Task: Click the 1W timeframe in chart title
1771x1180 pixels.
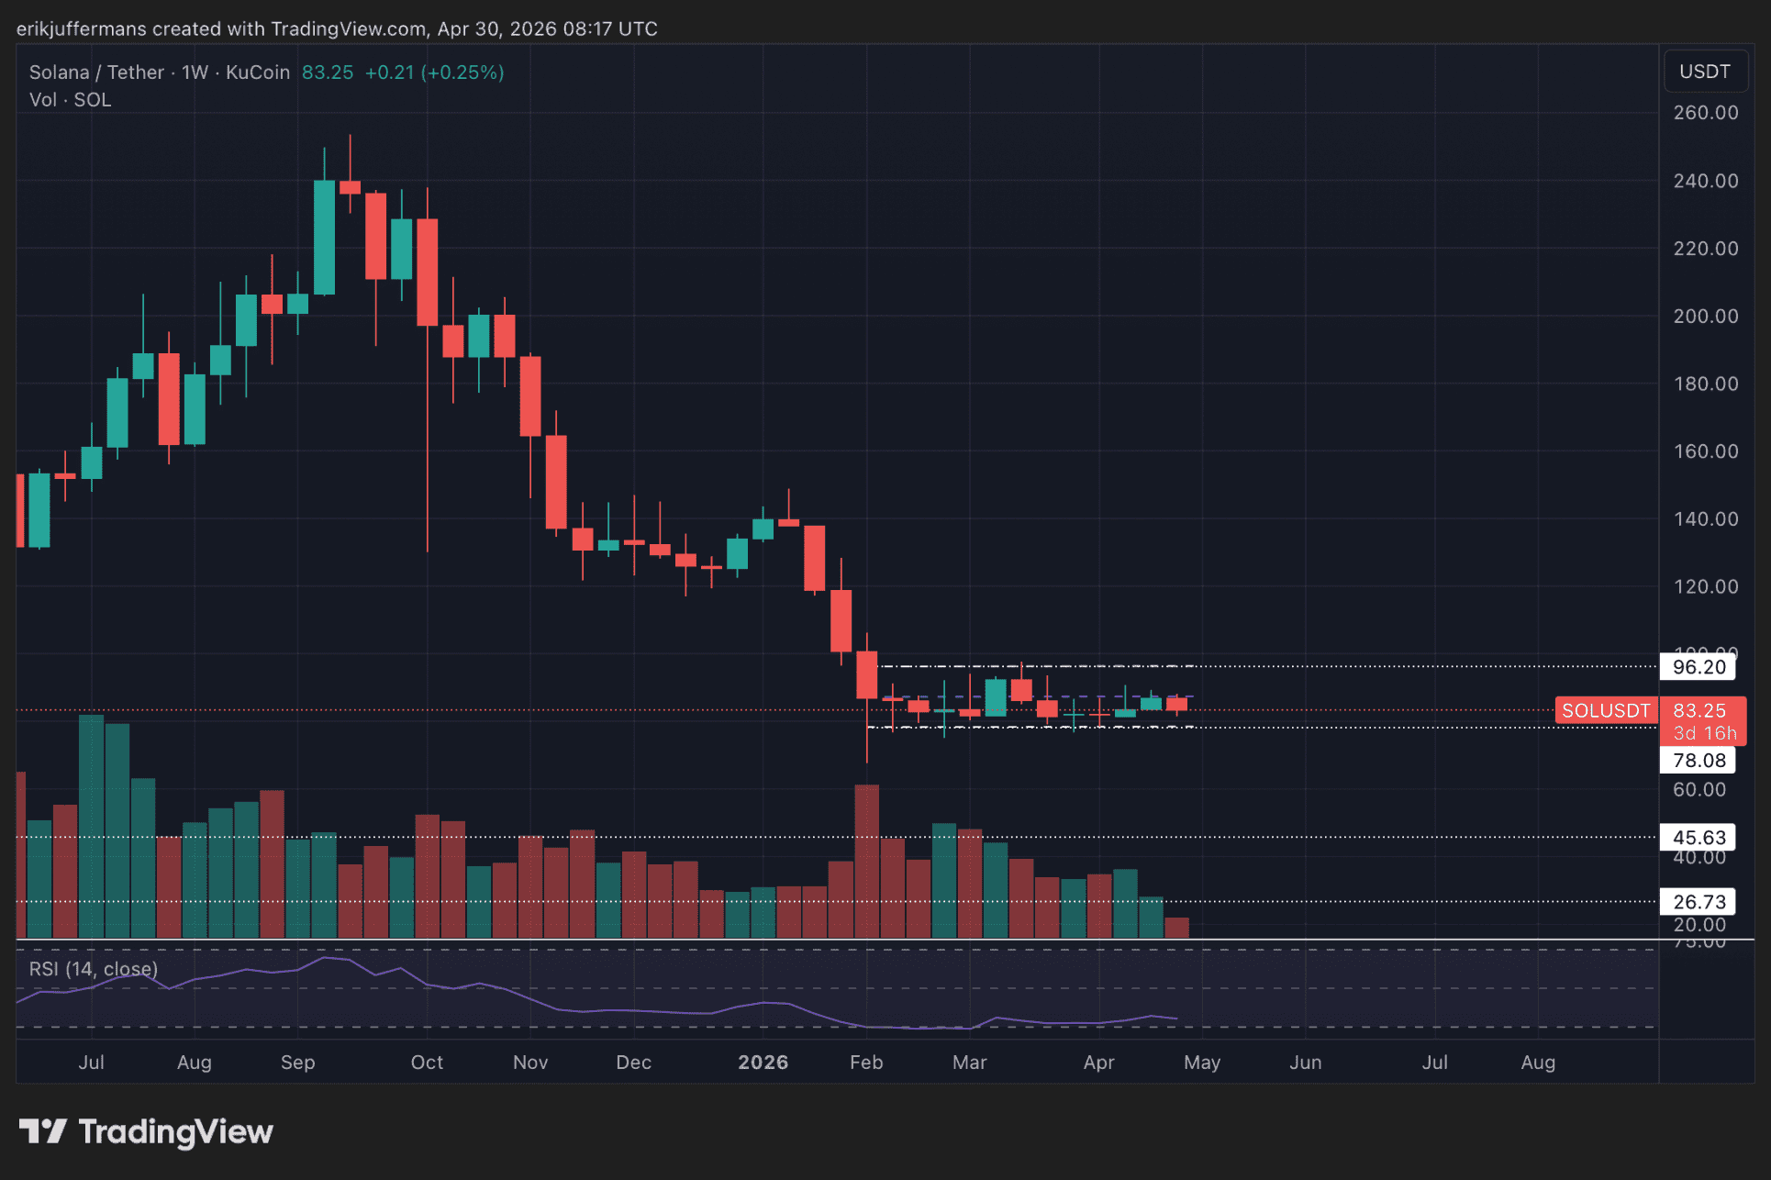Action: click(195, 72)
